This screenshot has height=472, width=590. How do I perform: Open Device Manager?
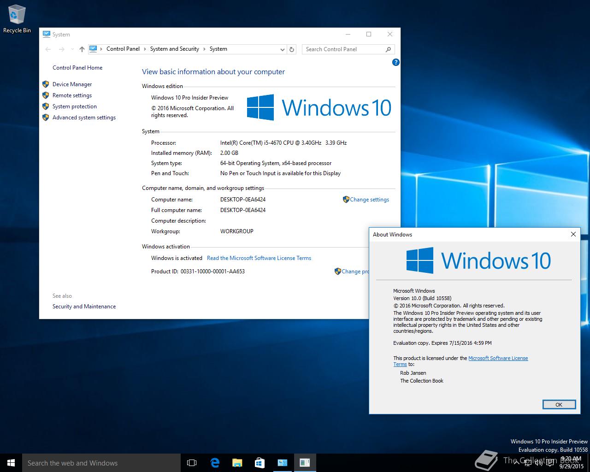pos(72,84)
